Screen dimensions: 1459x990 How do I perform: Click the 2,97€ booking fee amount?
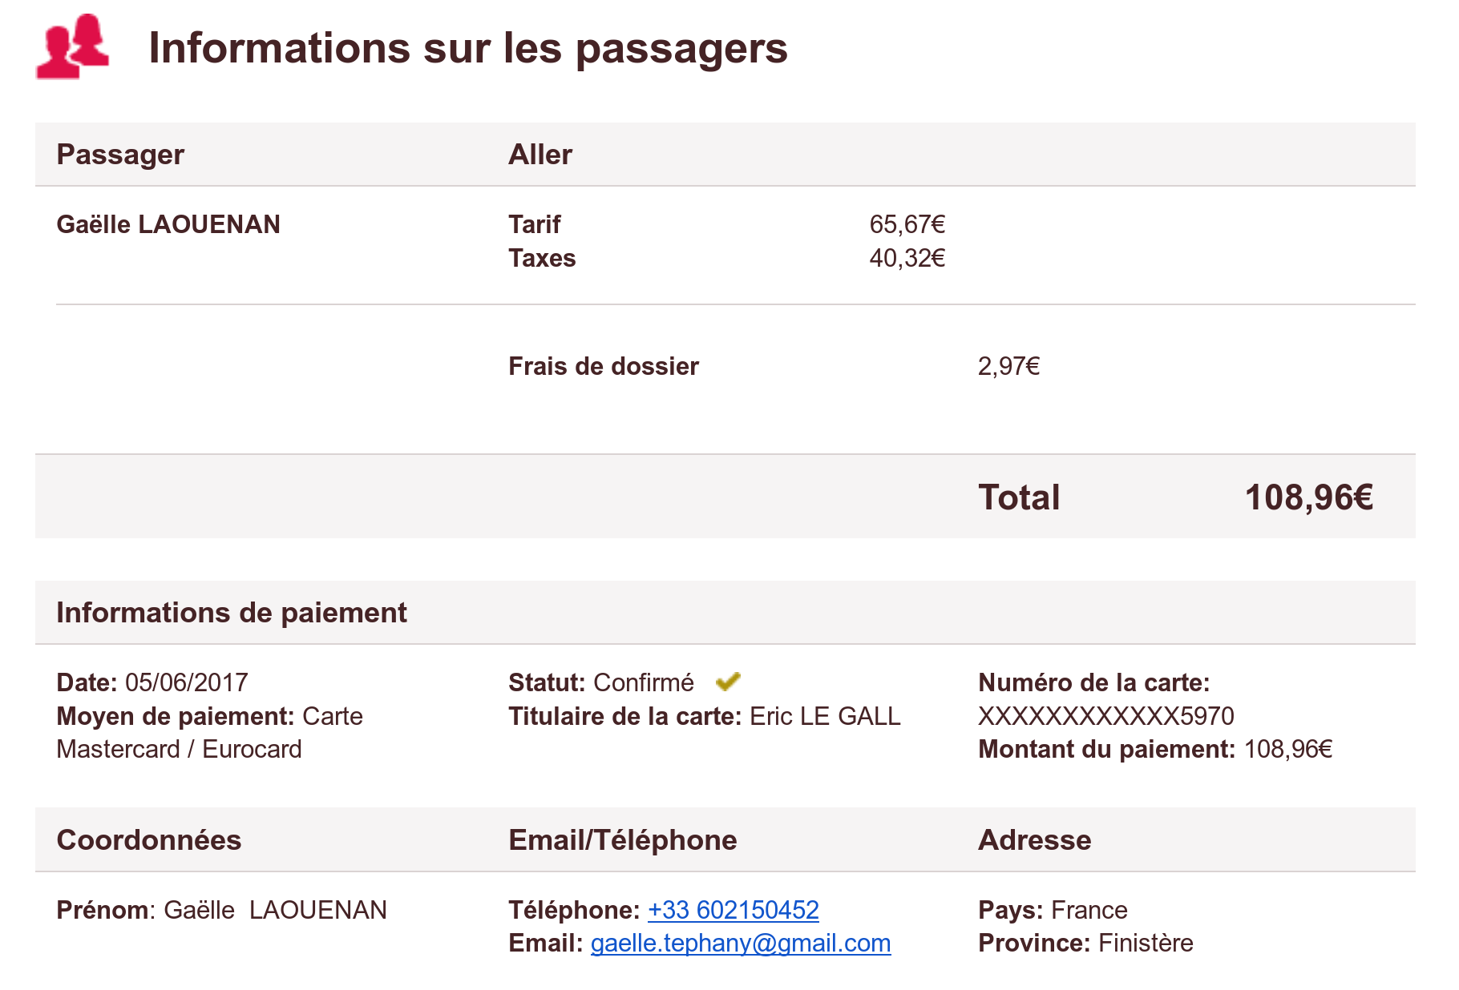click(1008, 366)
